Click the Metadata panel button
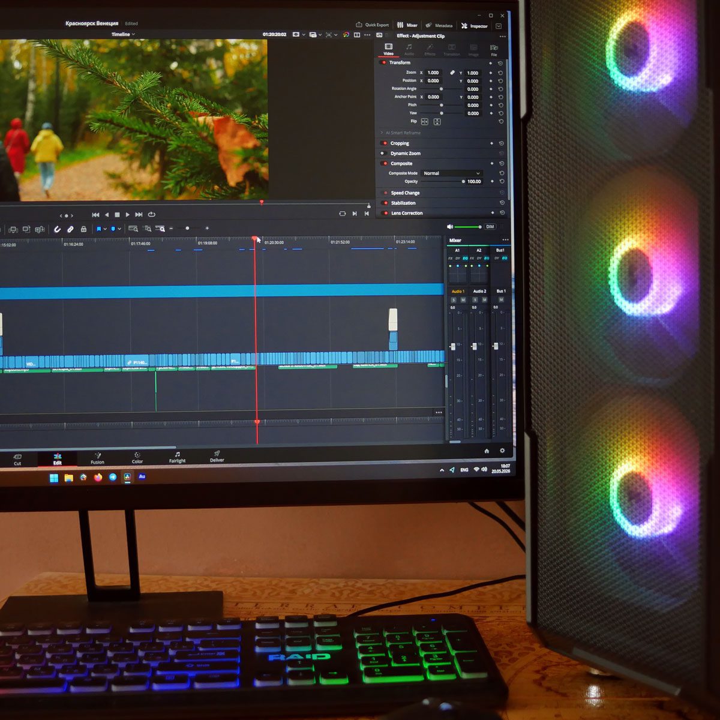The width and height of the screenshot is (720, 720). [439, 26]
